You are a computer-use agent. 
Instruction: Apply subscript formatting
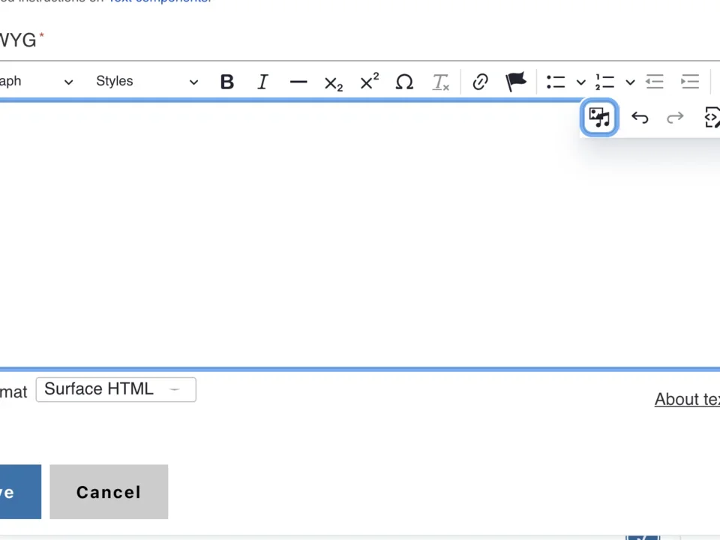tap(333, 82)
